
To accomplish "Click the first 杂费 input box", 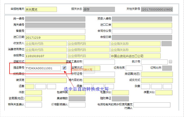I will 145,86.
